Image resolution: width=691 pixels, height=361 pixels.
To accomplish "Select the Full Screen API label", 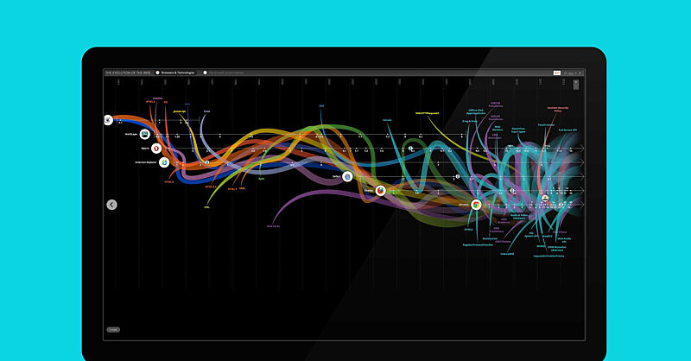I will coord(567,130).
